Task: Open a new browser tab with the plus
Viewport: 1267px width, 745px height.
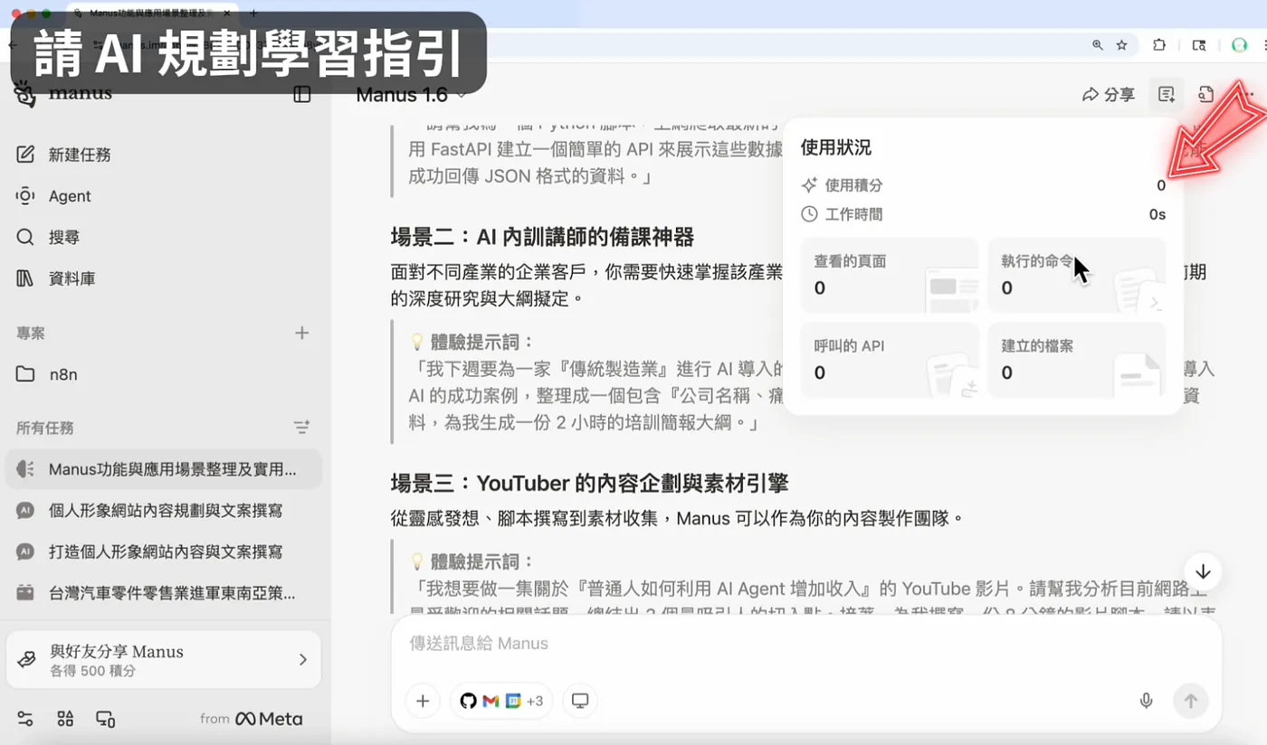Action: tap(253, 13)
